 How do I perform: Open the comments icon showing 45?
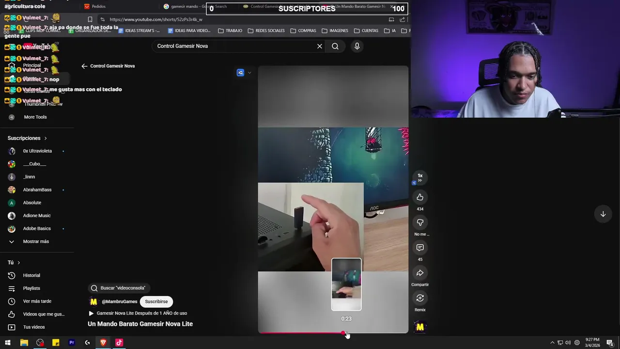(x=420, y=247)
